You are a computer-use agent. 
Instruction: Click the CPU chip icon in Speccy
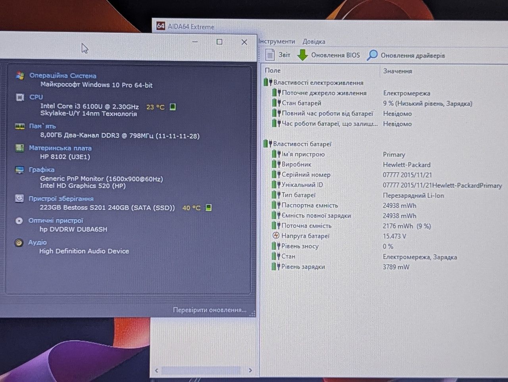coord(19,97)
